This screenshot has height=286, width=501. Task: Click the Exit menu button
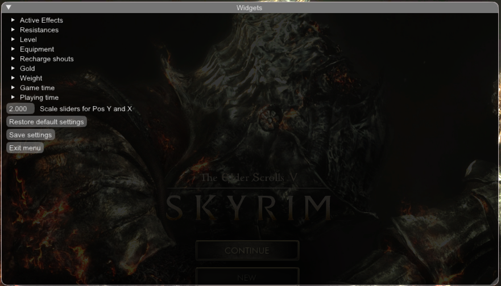(25, 148)
